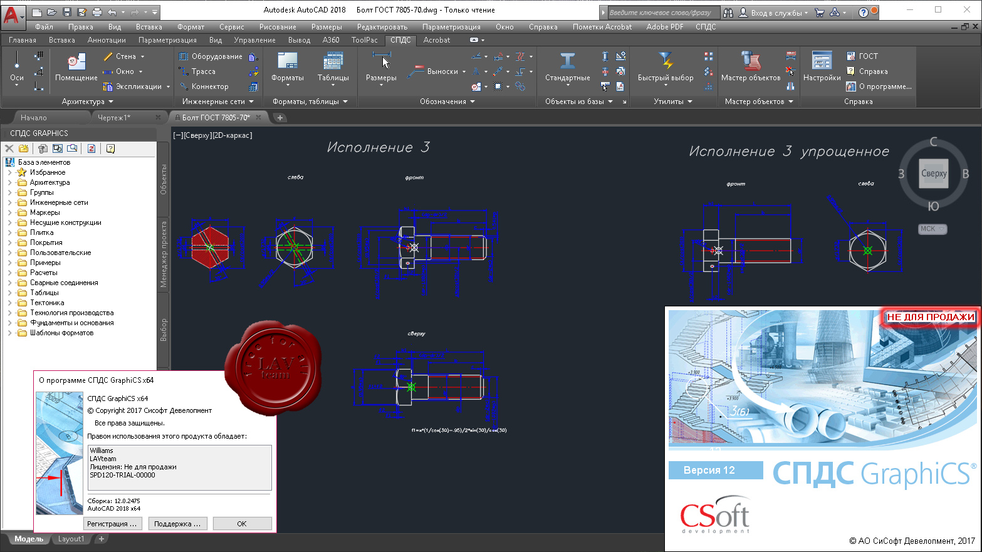Screen dimensions: 982x552
Task: Select the База элементов root node
Action: (44, 162)
